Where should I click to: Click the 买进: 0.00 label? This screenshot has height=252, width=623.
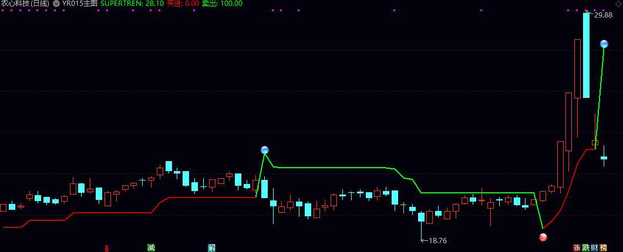[x=183, y=4]
